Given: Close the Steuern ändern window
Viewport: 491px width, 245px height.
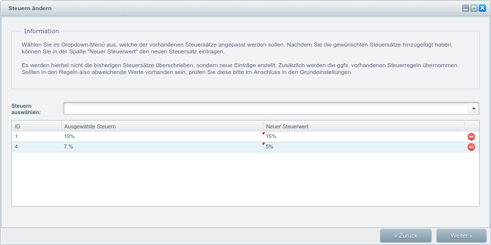Looking at the screenshot, I should 482,8.
